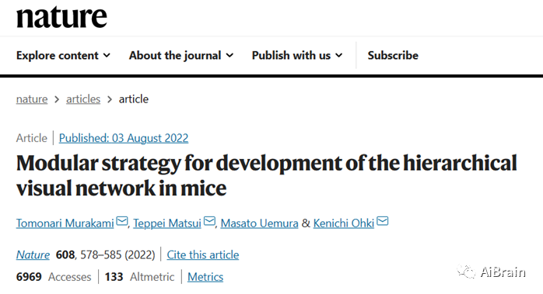The height and width of the screenshot is (294, 543).
Task: Go to nature breadcrumb link
Action: 32,99
